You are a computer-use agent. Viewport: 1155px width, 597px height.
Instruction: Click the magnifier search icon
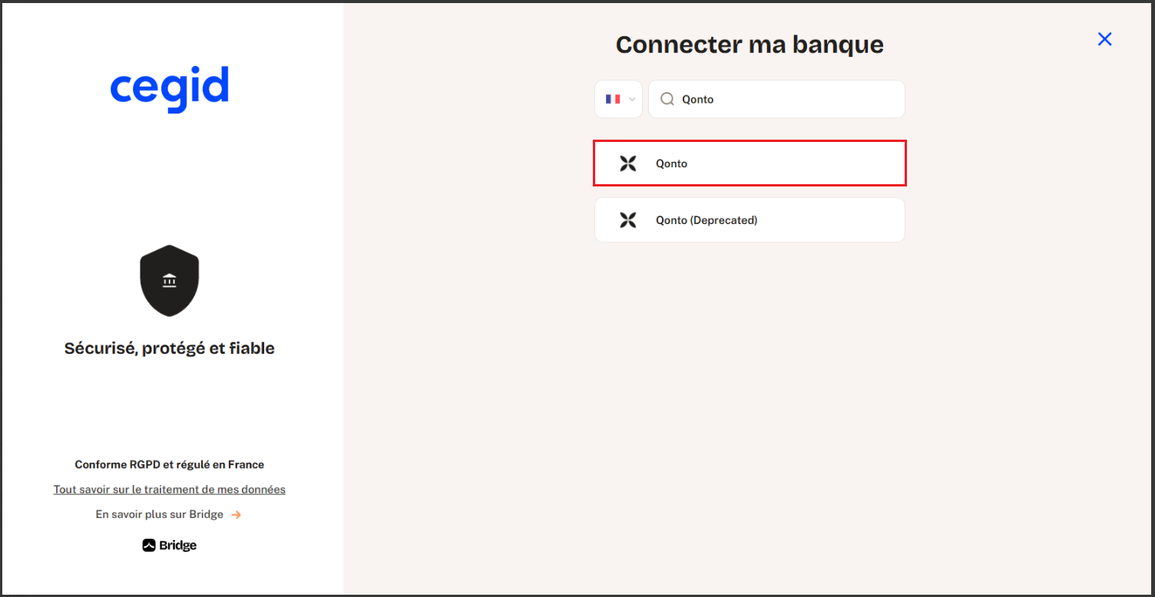tap(667, 99)
